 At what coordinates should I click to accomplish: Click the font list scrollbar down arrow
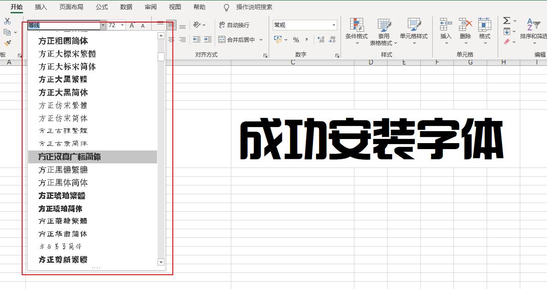(x=161, y=262)
